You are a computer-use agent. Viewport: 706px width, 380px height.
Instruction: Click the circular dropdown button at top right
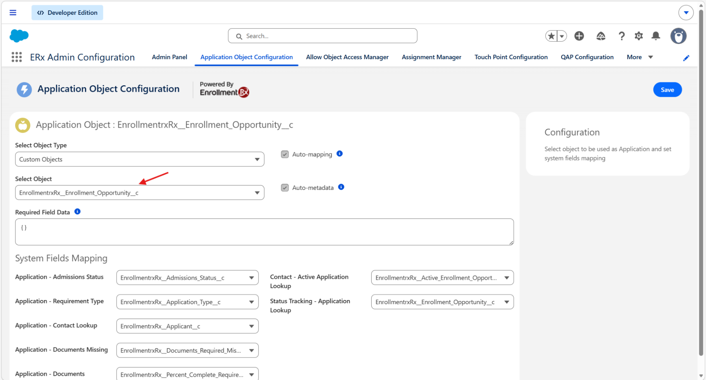click(686, 13)
